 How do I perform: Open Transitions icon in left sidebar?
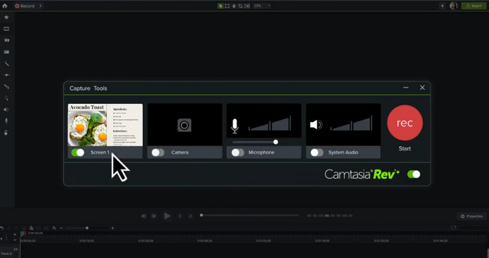pyautogui.click(x=6, y=75)
